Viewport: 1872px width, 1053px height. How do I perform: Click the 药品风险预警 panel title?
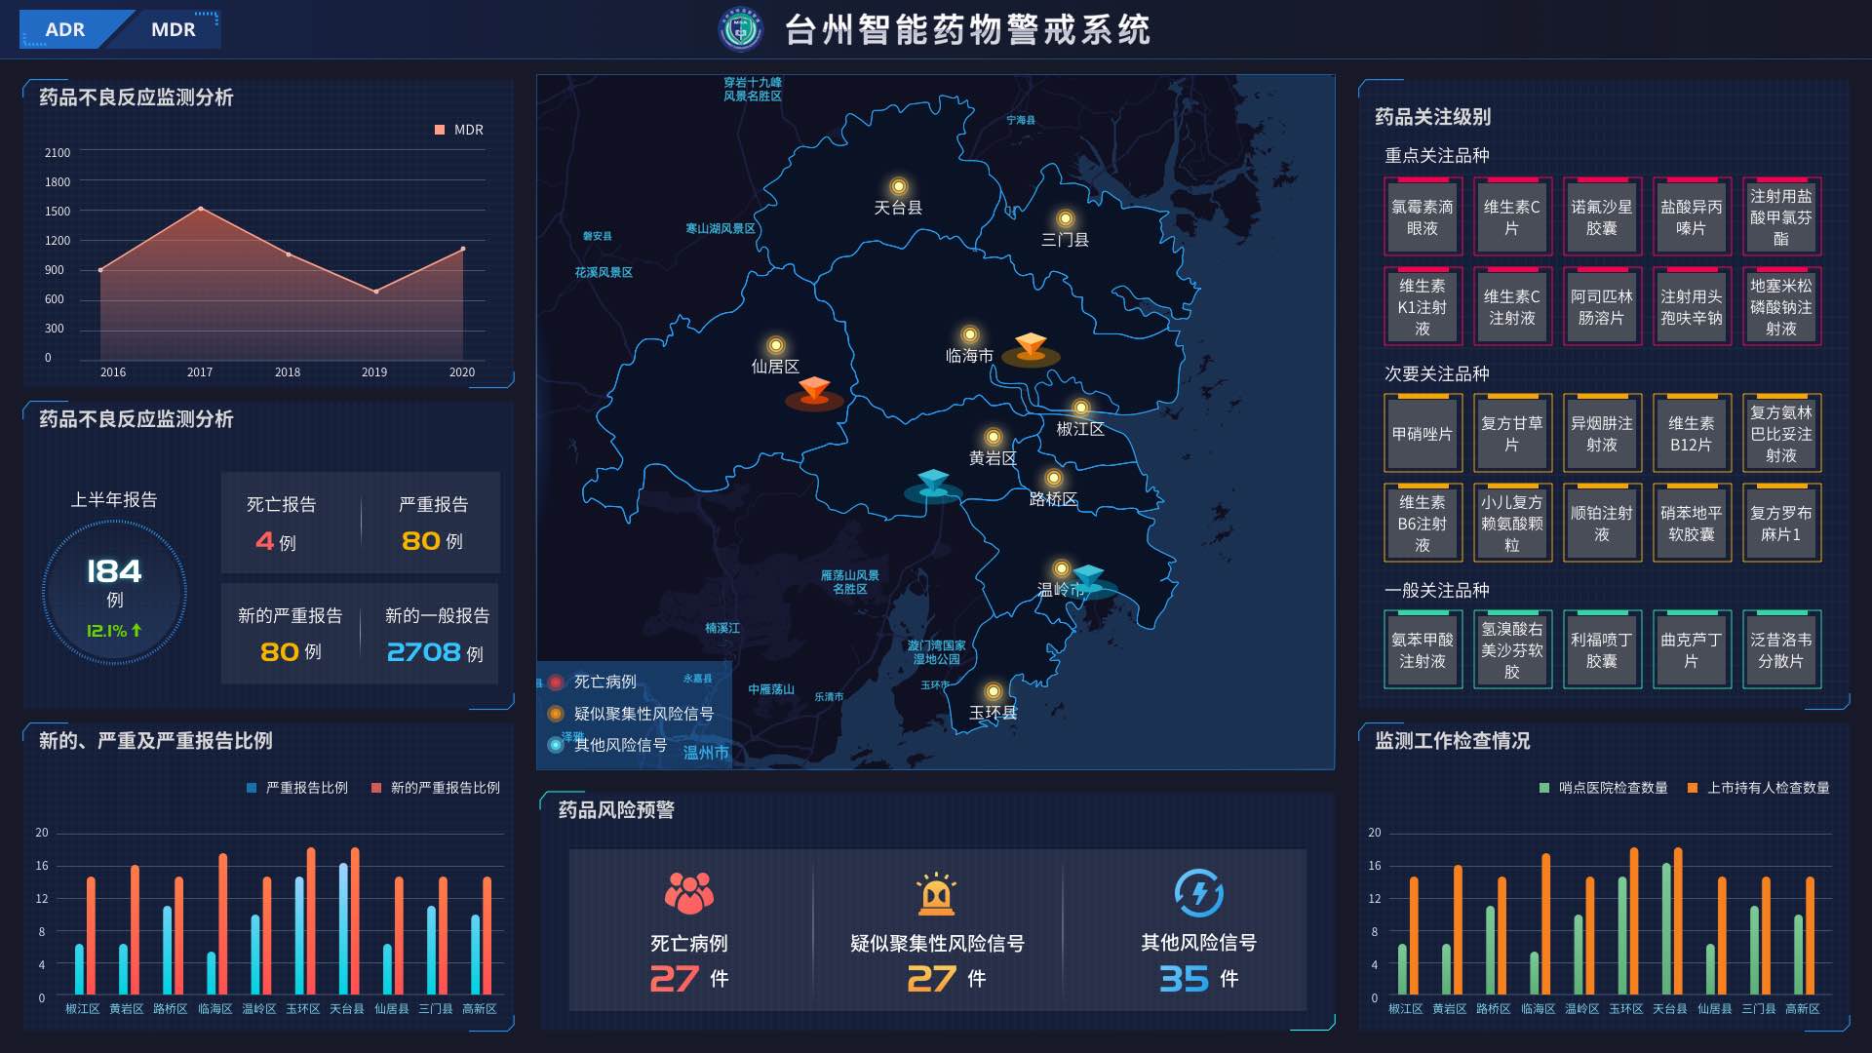pyautogui.click(x=616, y=810)
